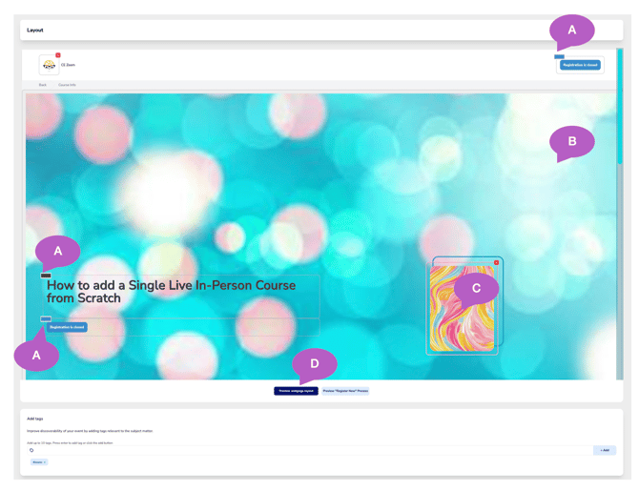Image resolution: width=639 pixels, height=491 pixels.
Task: Open the Back tab
Action: click(43, 85)
